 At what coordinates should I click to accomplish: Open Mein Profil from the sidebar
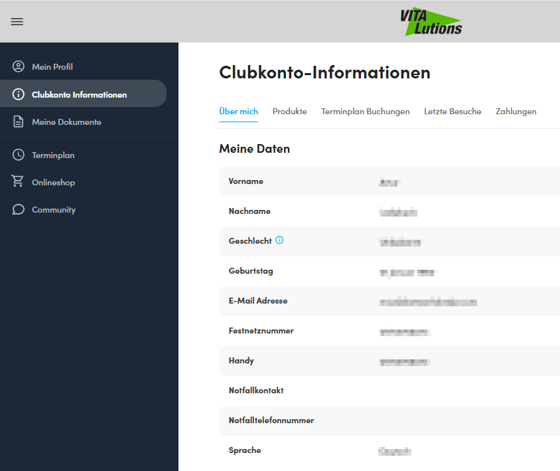click(x=53, y=66)
